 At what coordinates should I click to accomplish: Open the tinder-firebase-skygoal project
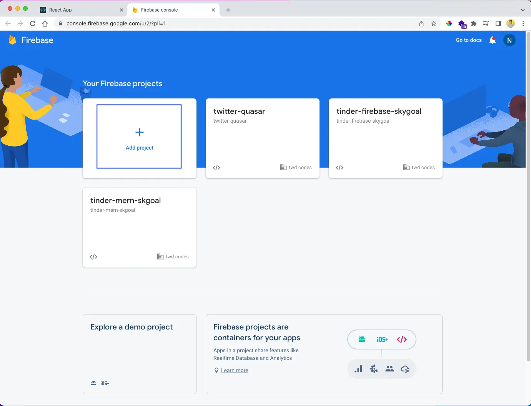click(x=386, y=138)
